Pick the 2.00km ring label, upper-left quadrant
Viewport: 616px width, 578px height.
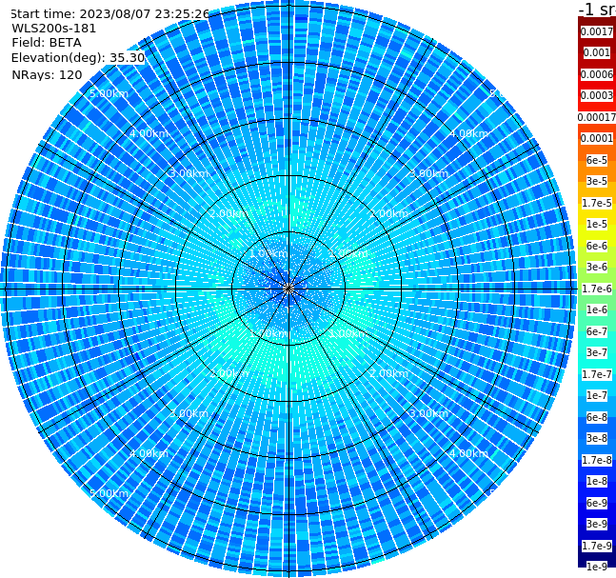(x=229, y=213)
